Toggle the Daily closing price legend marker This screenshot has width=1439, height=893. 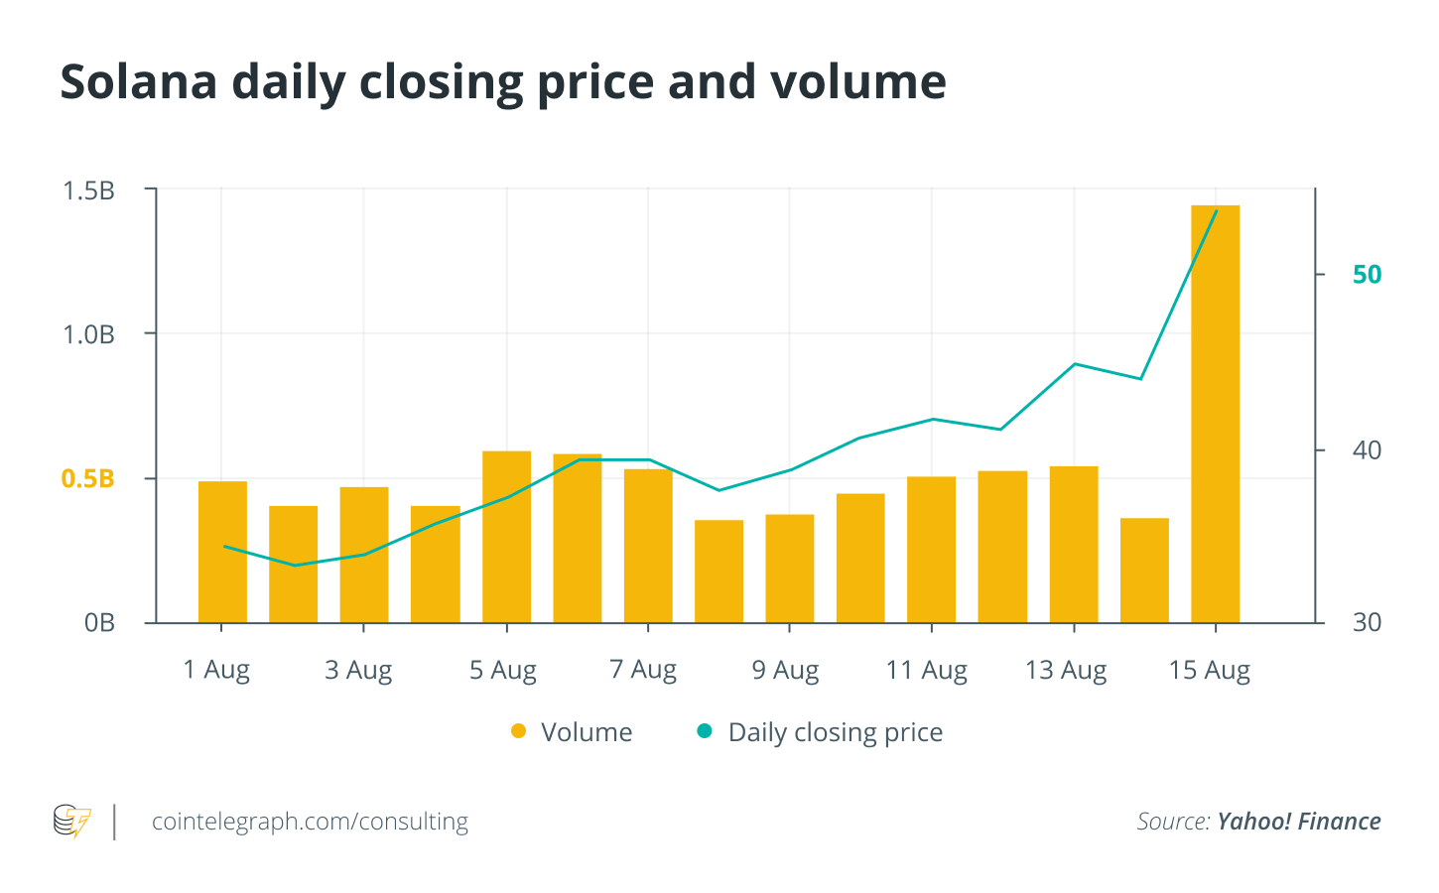tap(705, 731)
